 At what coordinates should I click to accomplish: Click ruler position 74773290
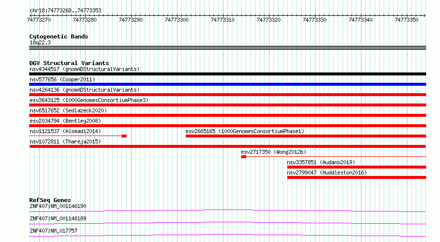coord(131,20)
